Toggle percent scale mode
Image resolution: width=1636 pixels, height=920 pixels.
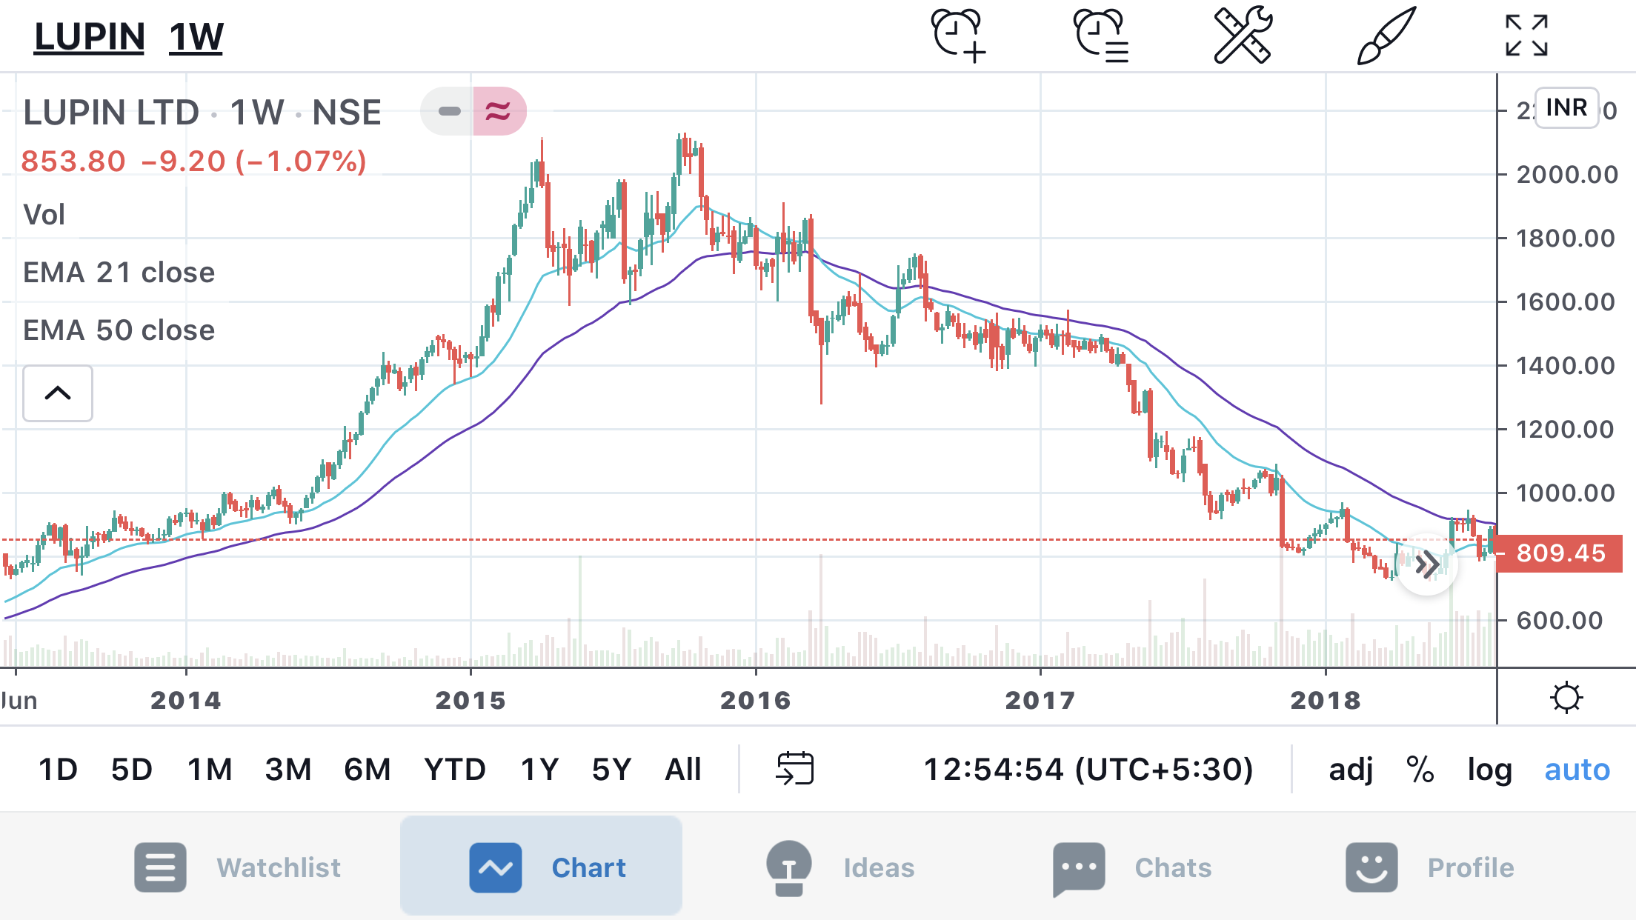(x=1420, y=769)
